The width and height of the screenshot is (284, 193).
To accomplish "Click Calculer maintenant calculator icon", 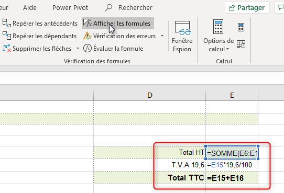I will click(x=241, y=27).
